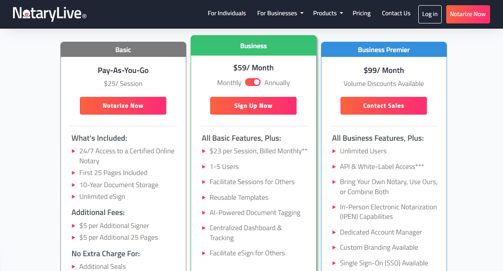Open the For Individuals page
The height and width of the screenshot is (271, 503).
(x=227, y=13)
